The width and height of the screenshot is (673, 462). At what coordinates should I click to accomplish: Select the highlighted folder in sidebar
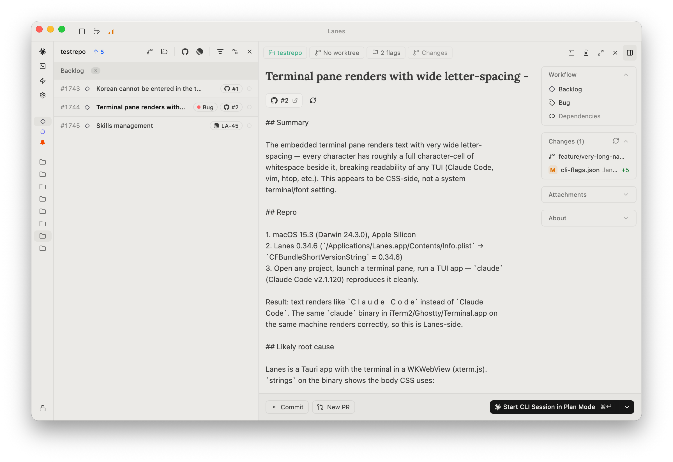[x=43, y=236]
